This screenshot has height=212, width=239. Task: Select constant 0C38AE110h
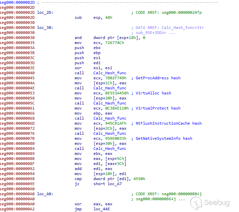click(x=117, y=108)
